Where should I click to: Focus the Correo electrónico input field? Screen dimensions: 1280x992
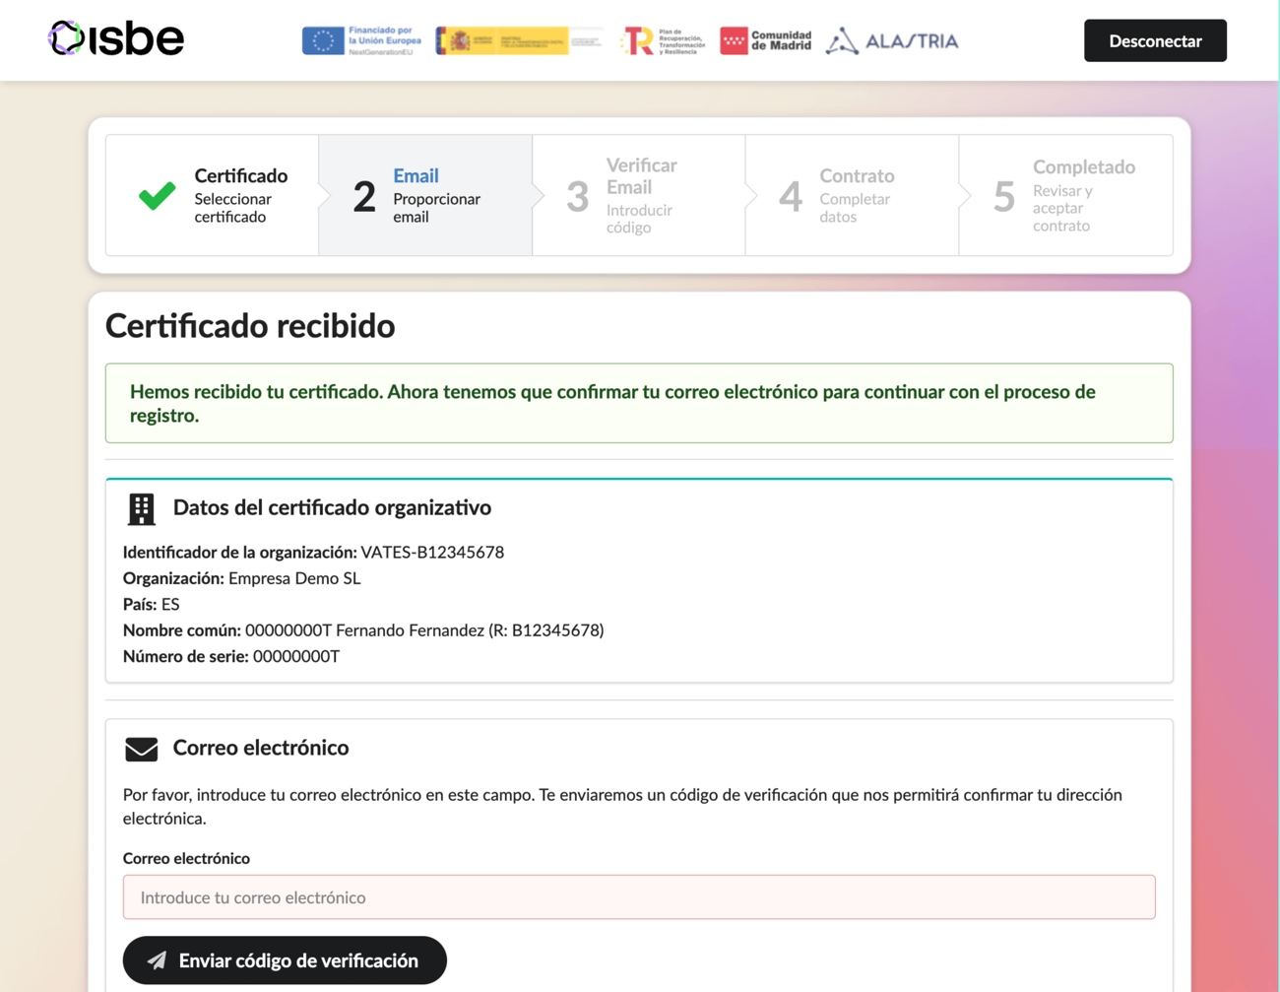pyautogui.click(x=639, y=897)
